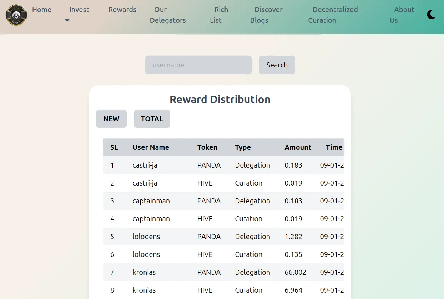Select lolodens in row 6
The height and width of the screenshot is (299, 444).
146,254
